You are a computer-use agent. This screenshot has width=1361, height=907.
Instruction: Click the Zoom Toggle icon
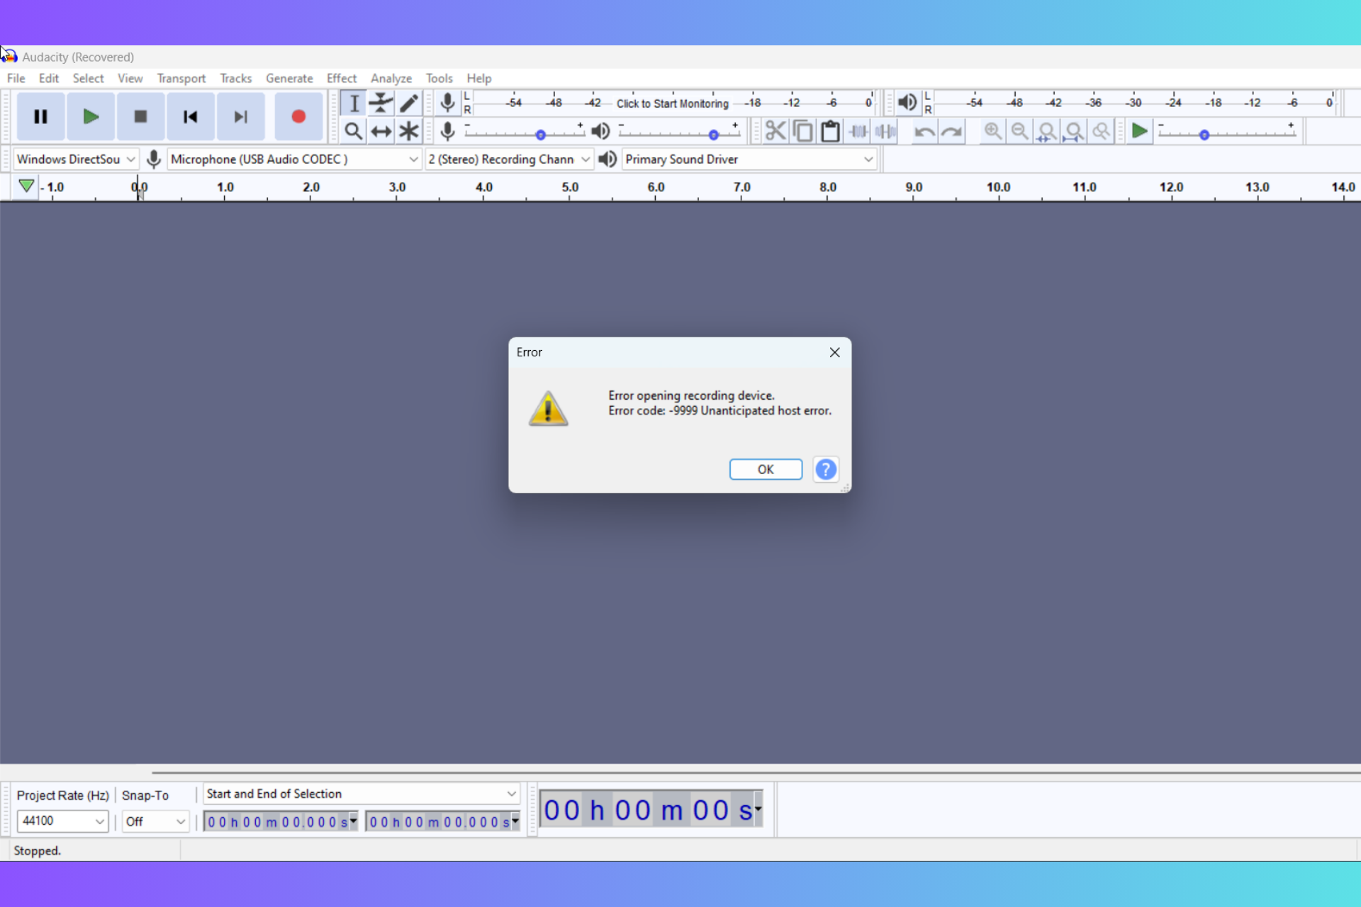(1101, 132)
